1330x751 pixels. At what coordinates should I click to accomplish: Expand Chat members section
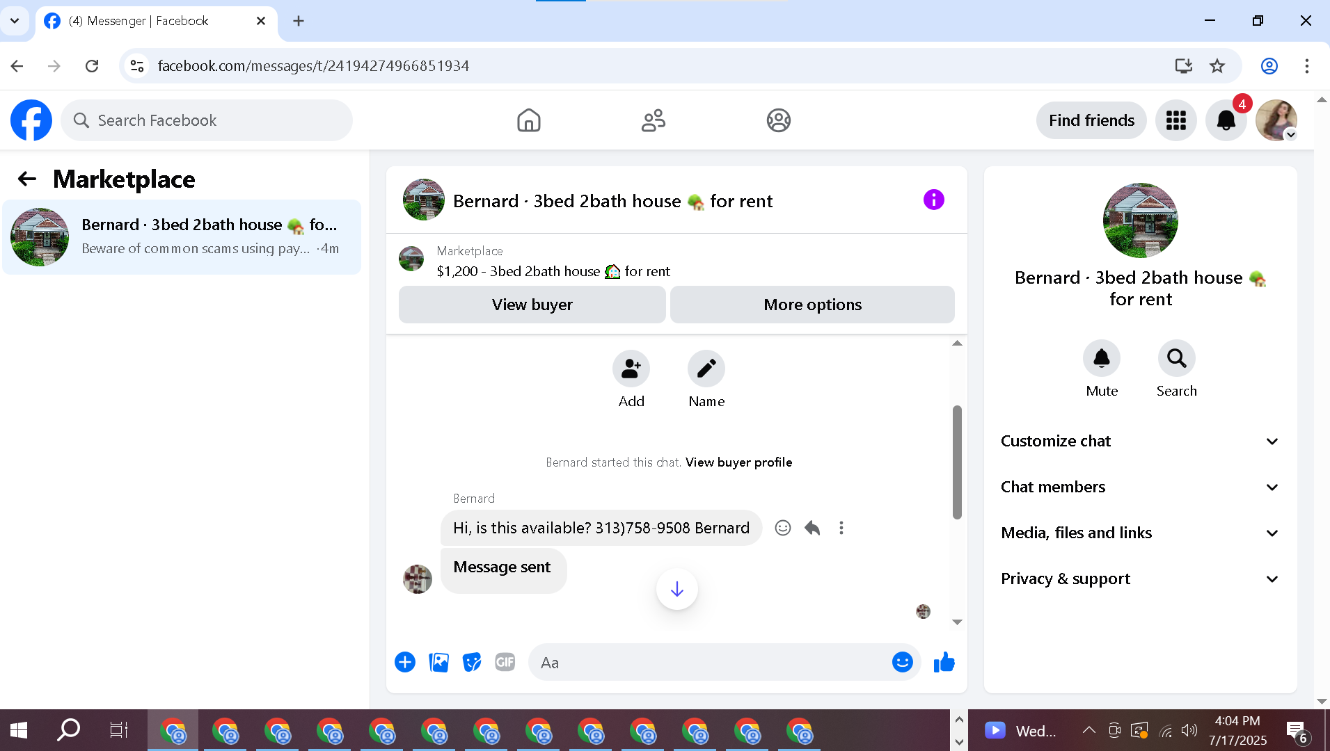(x=1140, y=487)
